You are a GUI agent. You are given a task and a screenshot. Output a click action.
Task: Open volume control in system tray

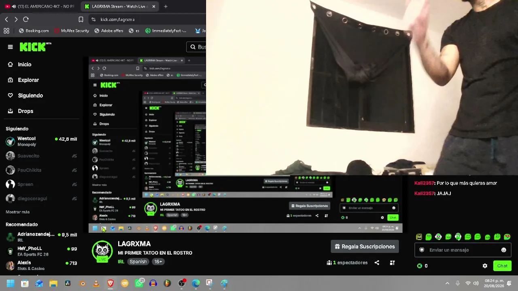point(476,283)
